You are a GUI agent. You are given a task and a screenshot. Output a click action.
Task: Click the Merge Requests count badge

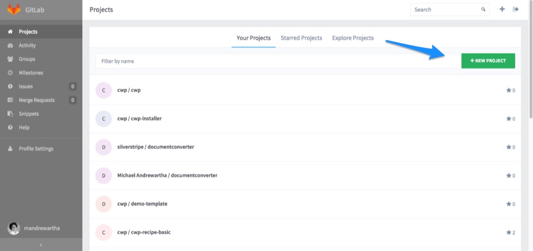click(72, 100)
